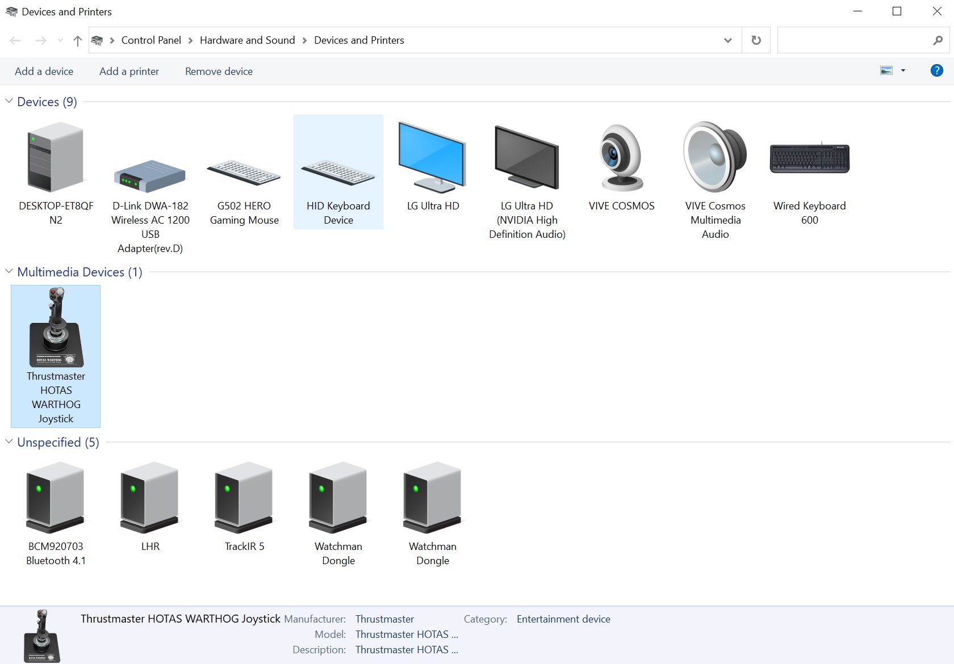Select the D-Link DWA-182 wireless adapter
Image resolution: width=954 pixels, height=664 pixels.
click(x=150, y=186)
